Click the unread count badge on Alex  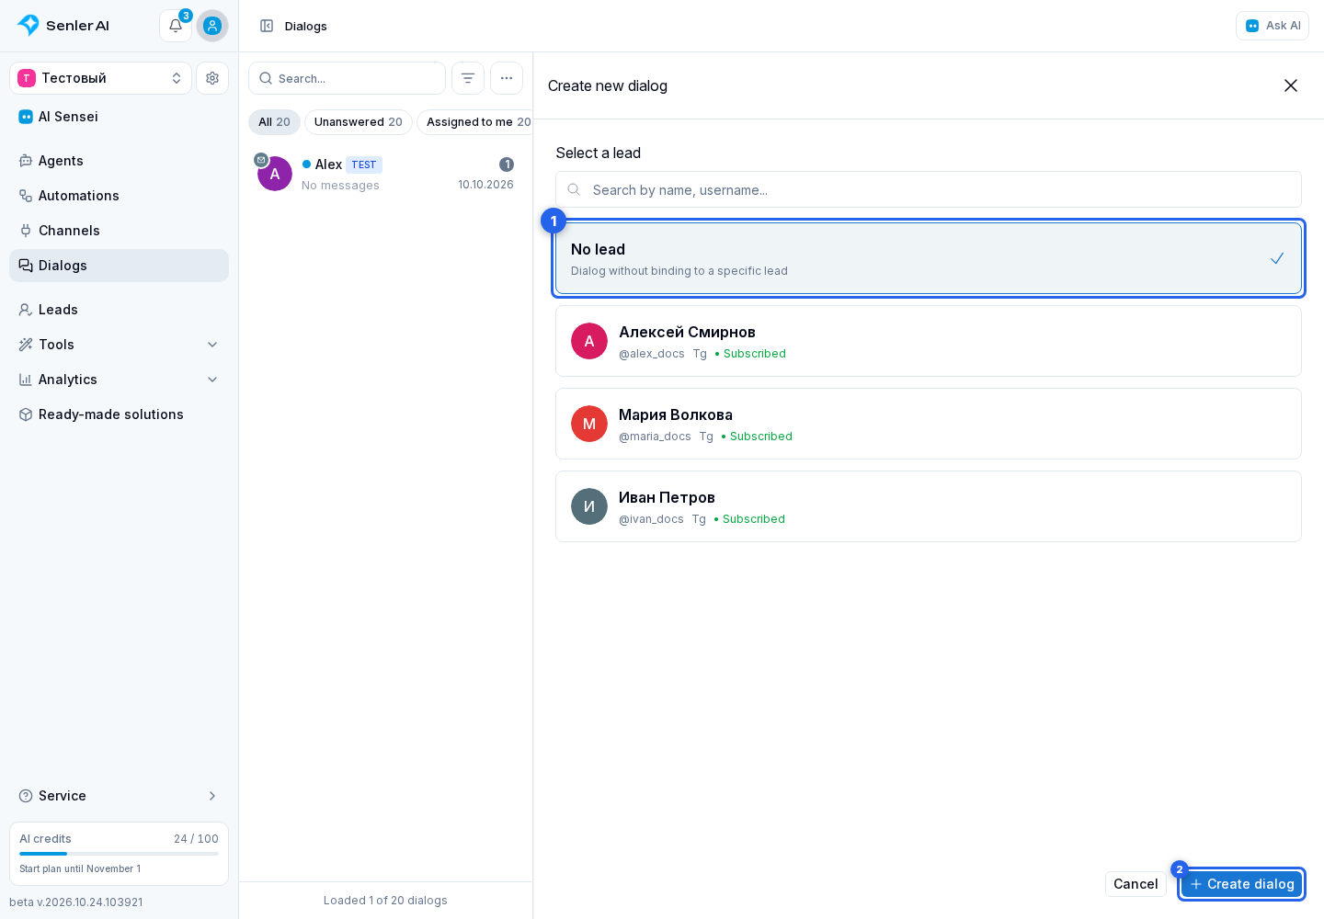pos(507,165)
